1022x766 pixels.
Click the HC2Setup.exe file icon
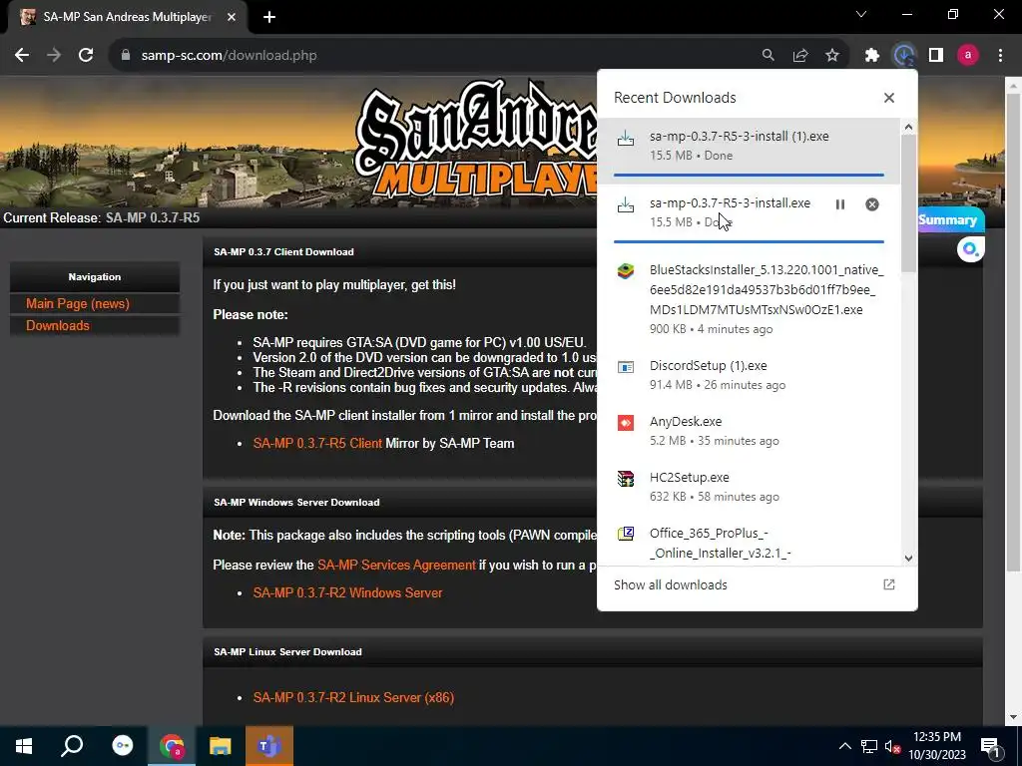pyautogui.click(x=626, y=479)
